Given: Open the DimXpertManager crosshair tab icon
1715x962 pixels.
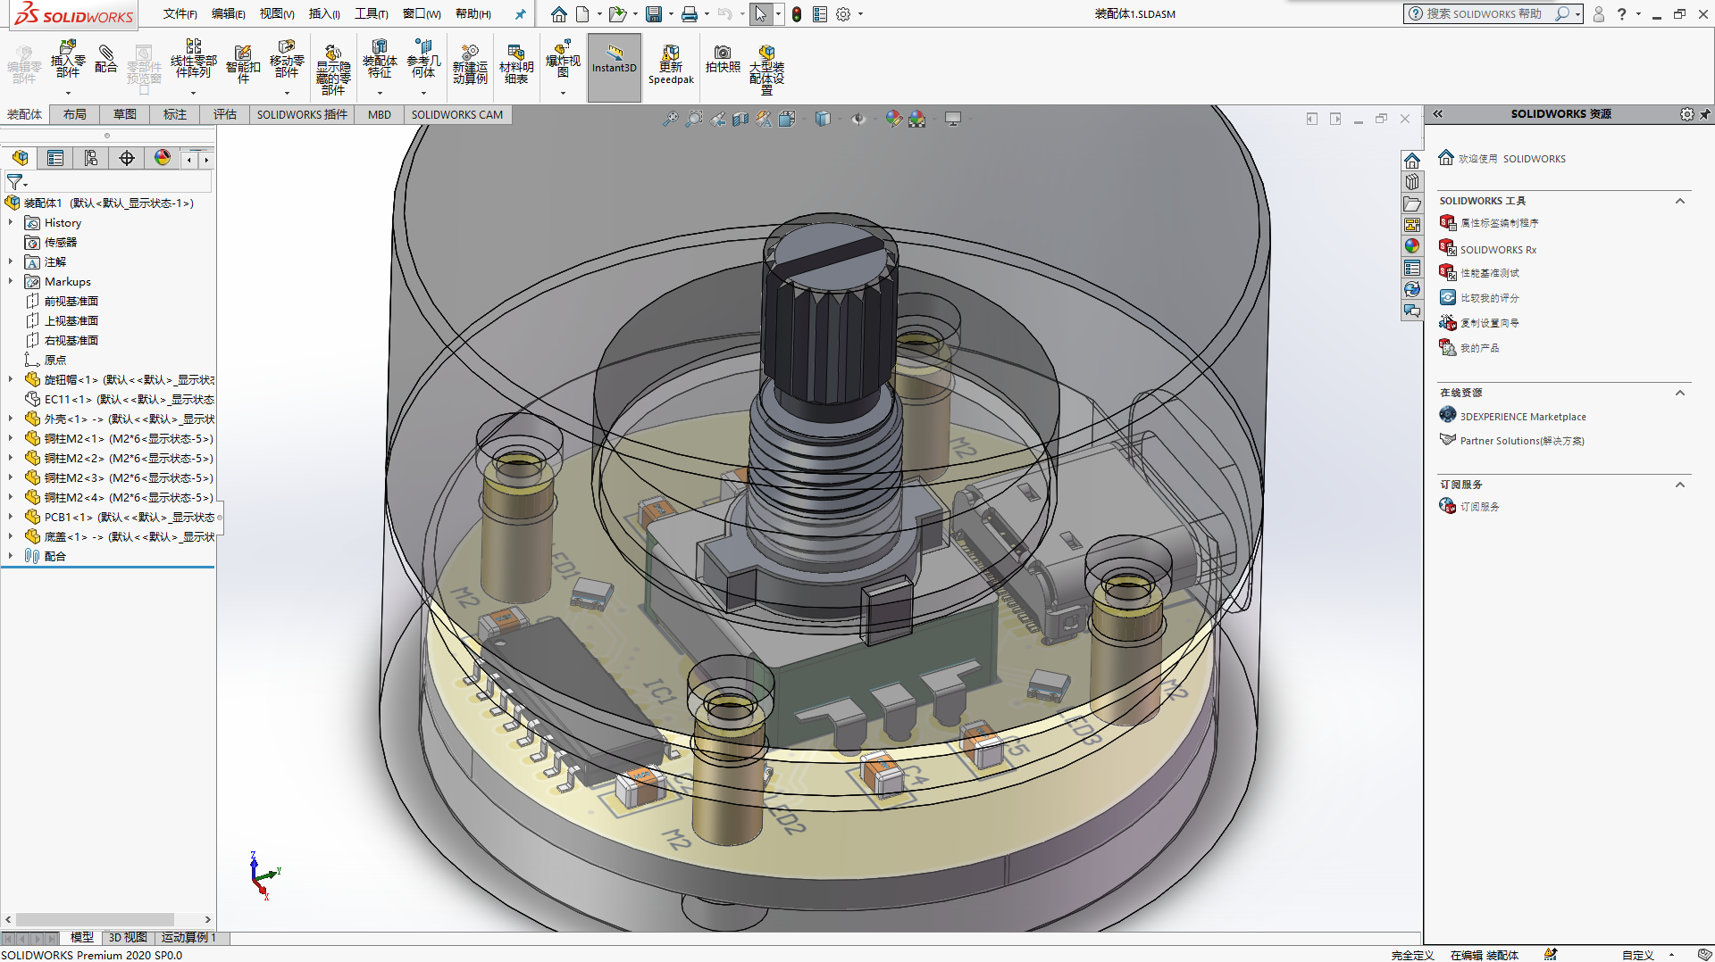Looking at the screenshot, I should point(127,158).
